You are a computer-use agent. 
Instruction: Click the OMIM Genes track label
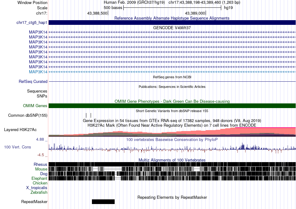(x=35, y=106)
